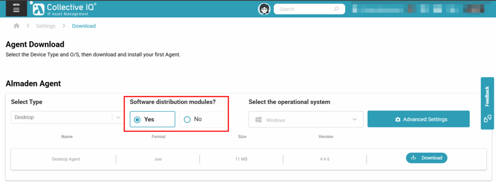The image size is (496, 182).
Task: Open the user avatar profile
Action: (x=264, y=9)
